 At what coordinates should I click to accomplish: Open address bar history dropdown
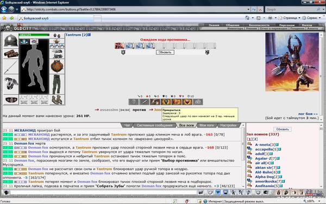pos(248,9)
